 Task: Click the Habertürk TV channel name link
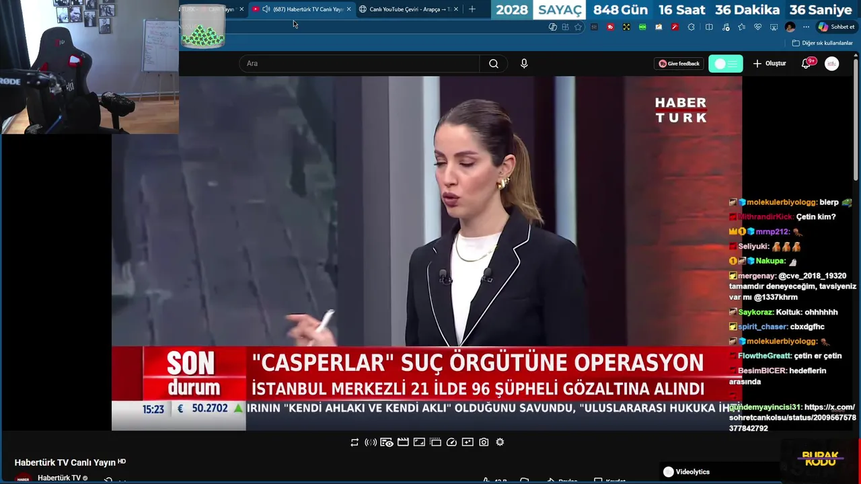coord(59,478)
